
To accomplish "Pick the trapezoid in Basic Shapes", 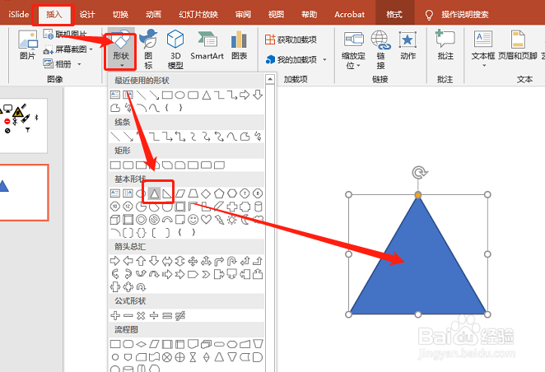I will [x=193, y=193].
